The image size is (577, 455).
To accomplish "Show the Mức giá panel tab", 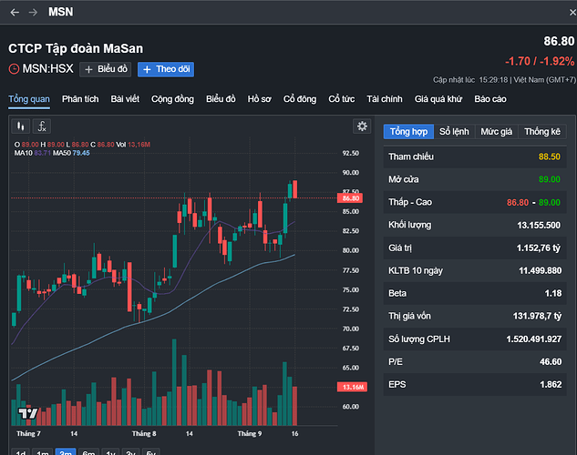I will coord(496,131).
